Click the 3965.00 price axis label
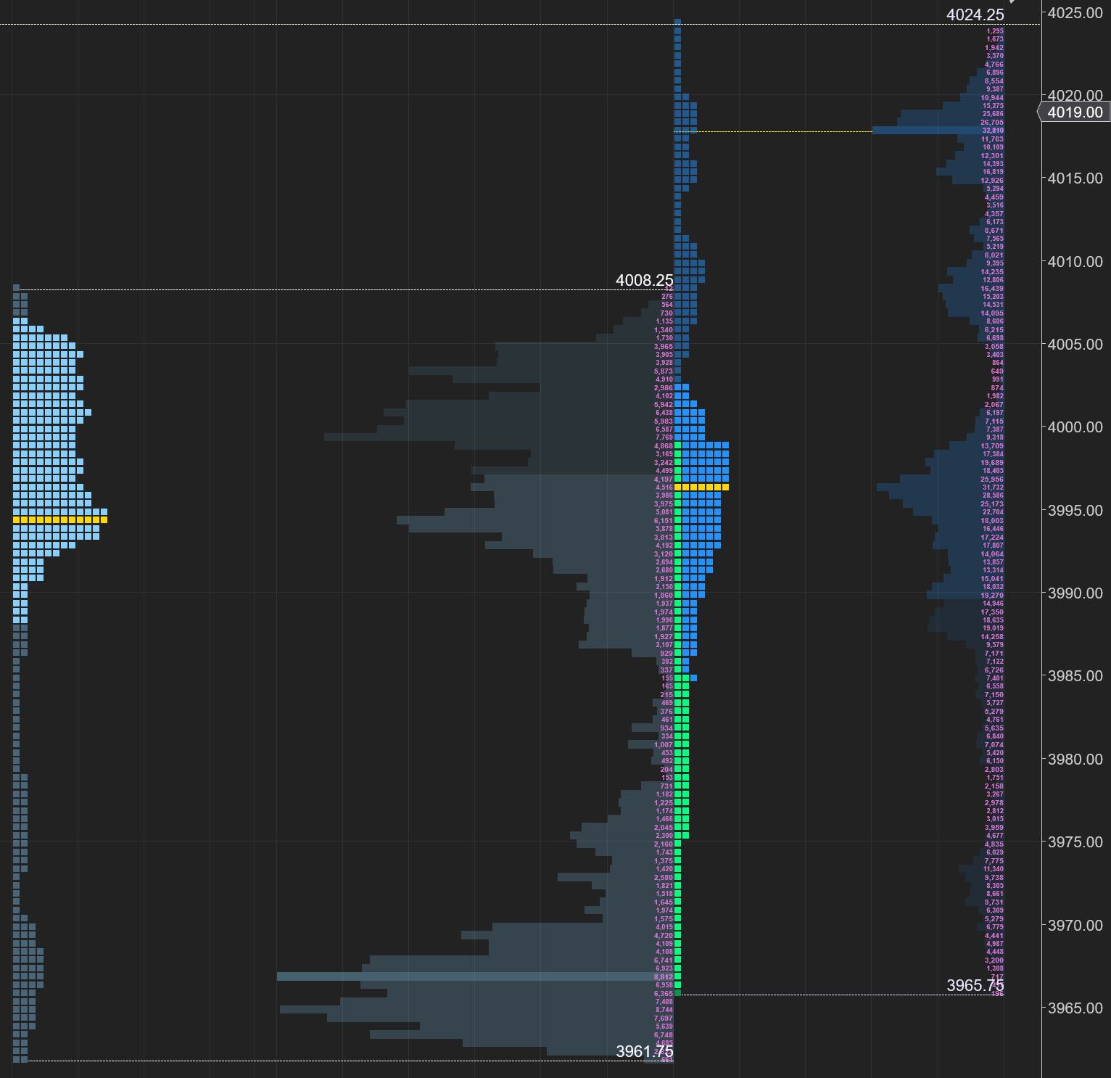The width and height of the screenshot is (1111, 1078). click(1075, 1008)
